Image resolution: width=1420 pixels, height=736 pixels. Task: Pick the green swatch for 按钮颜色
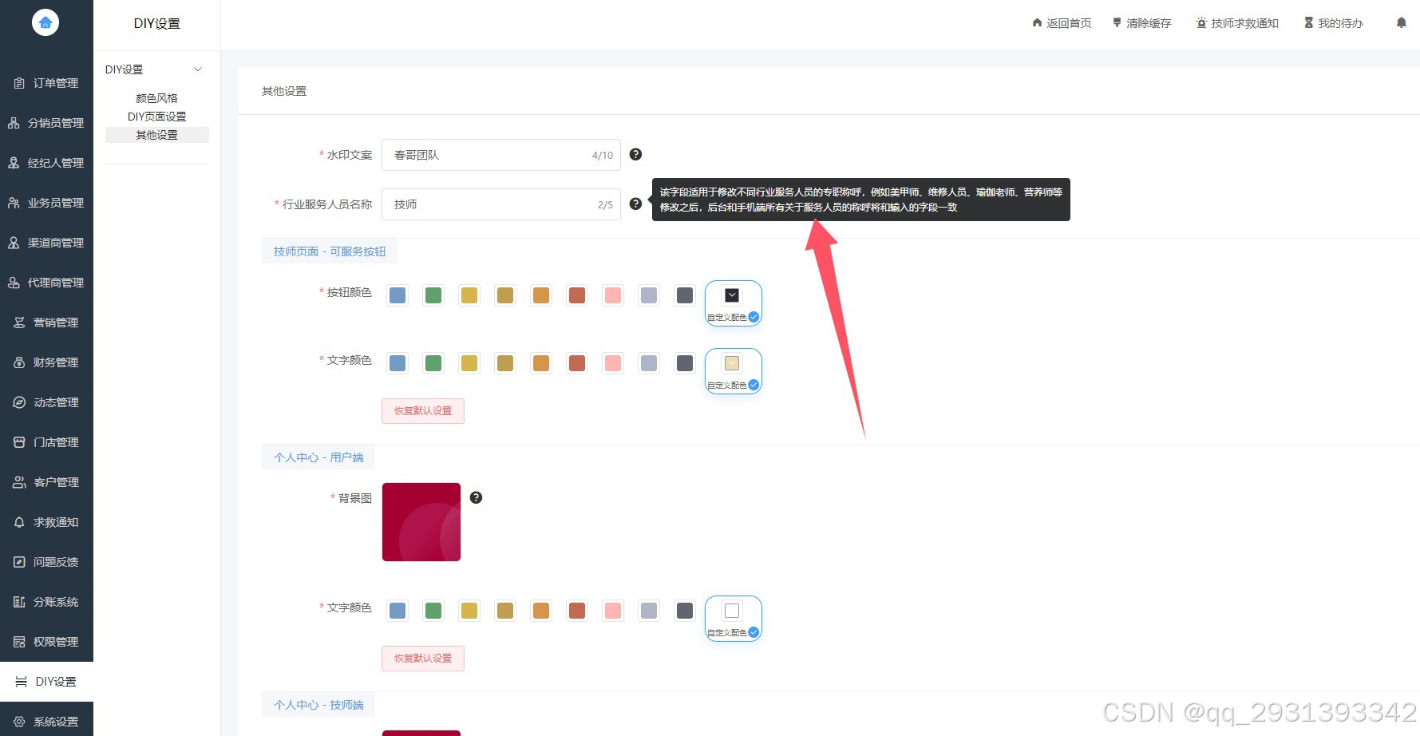(x=433, y=295)
